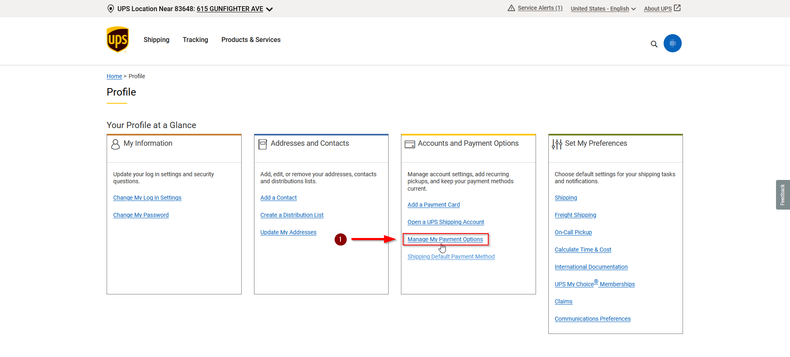Click Create a Distribution List link

[x=292, y=215]
